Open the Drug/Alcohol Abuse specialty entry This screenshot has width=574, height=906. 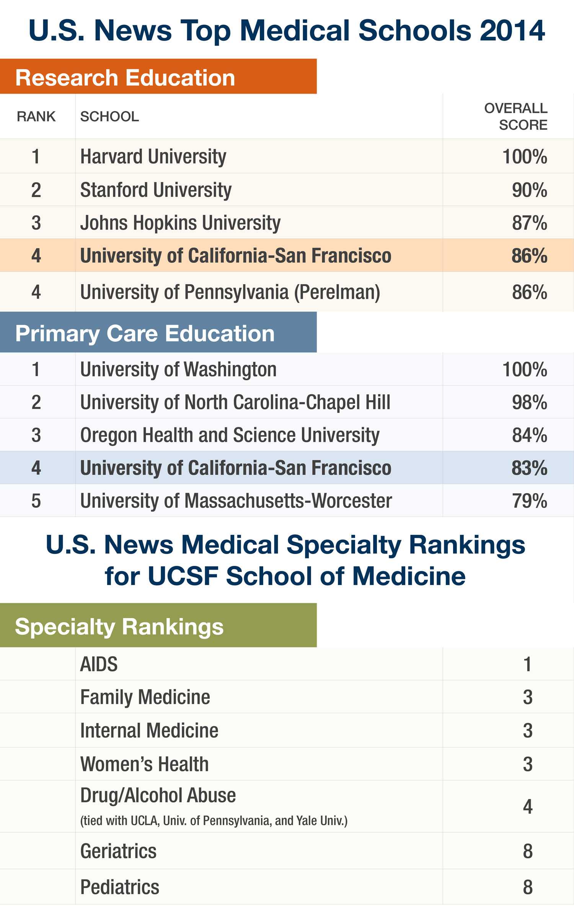pos(158,796)
